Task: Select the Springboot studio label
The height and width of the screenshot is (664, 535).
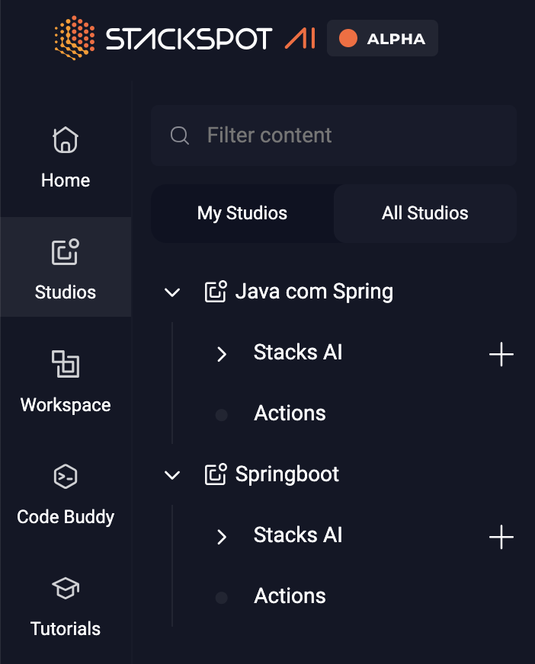Action: click(x=287, y=474)
